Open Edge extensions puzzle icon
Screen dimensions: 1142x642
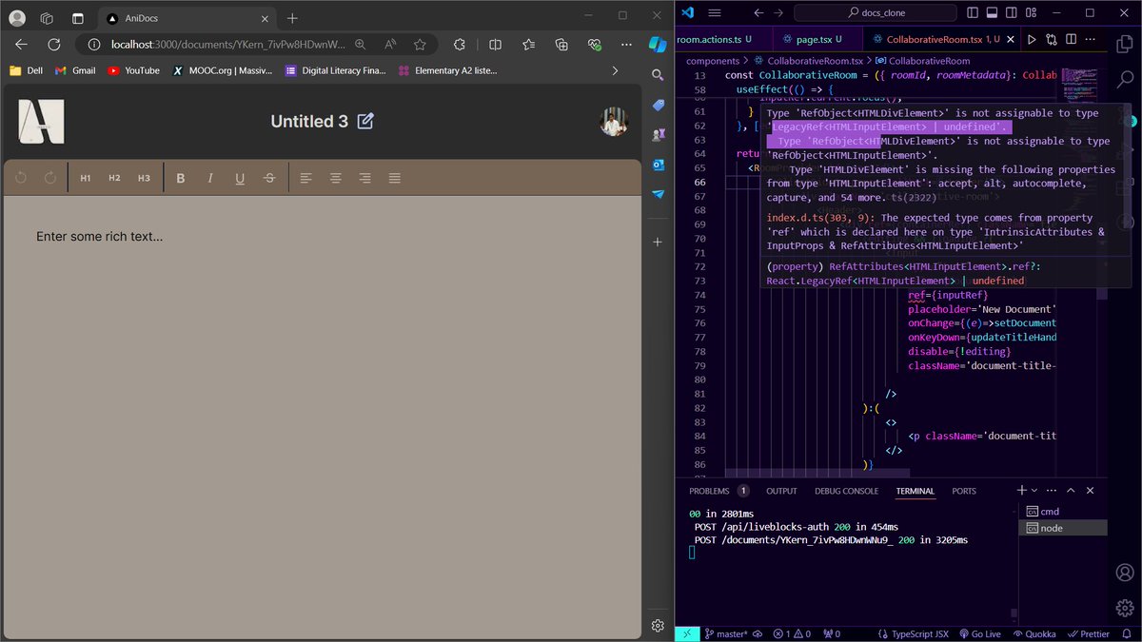pos(460,45)
